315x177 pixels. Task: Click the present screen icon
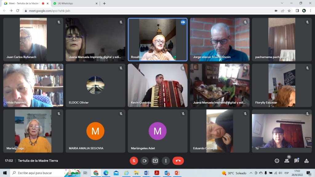[155, 161]
